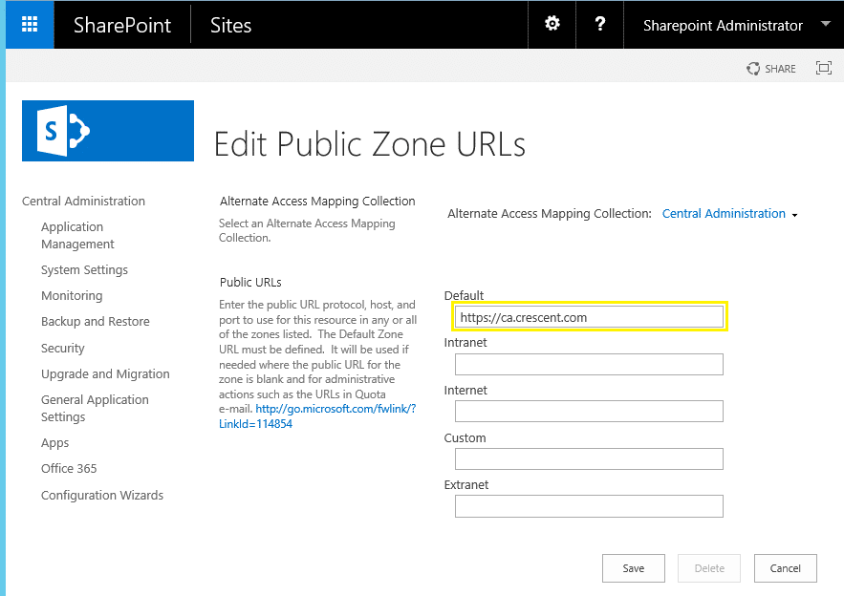Screen dimensions: 844x596
Task: Open the Central Administration mapping collection dropdown
Action: point(729,214)
